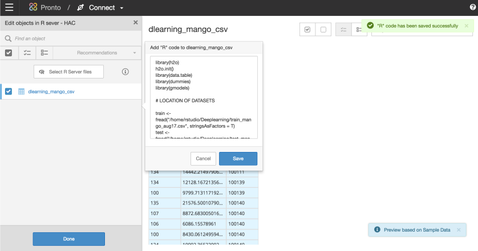478x251 pixels.
Task: Select the dlearning_mango_csv object name
Action: pos(51,92)
